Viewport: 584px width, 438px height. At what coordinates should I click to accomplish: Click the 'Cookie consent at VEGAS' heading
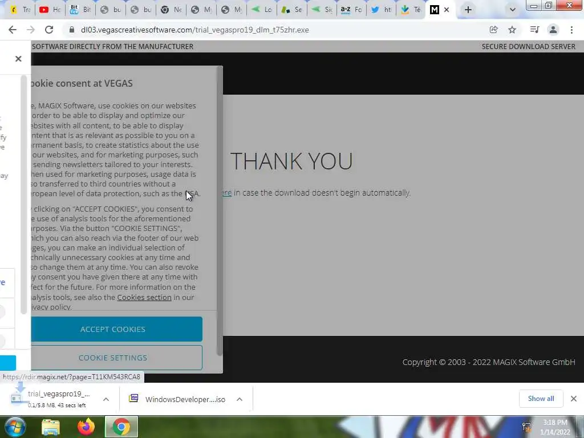point(82,83)
